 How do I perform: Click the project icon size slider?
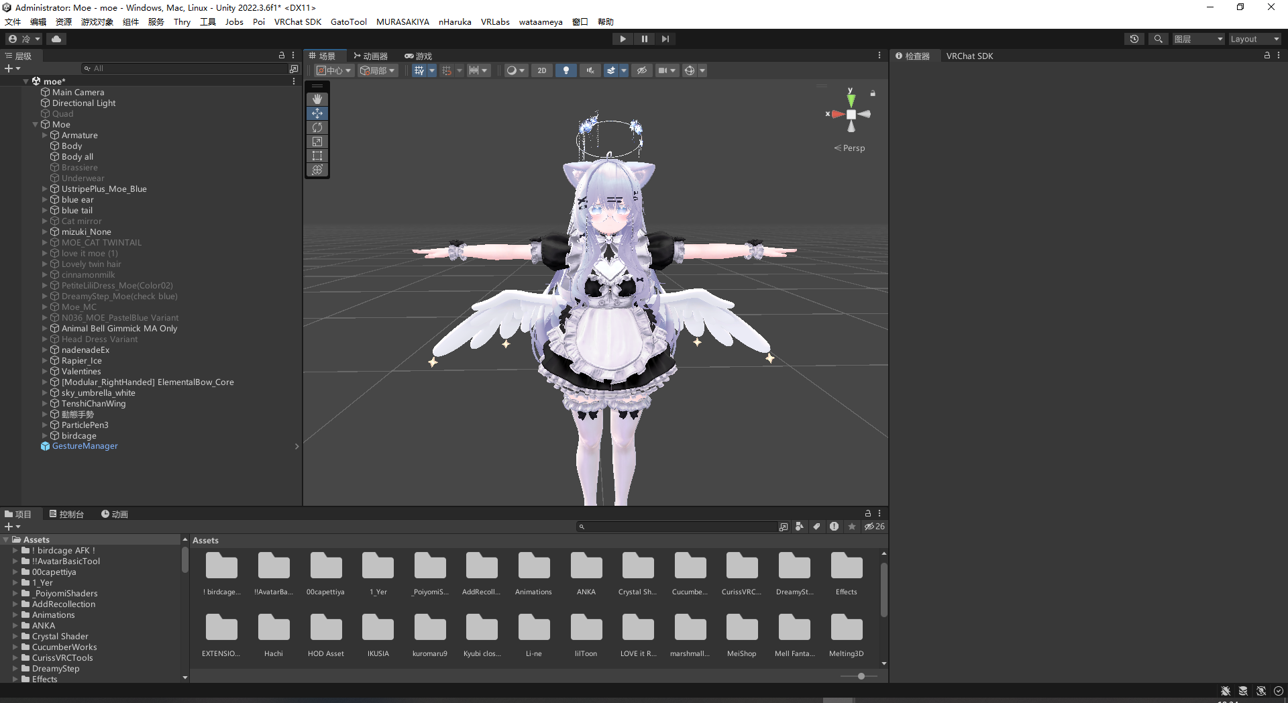point(859,676)
